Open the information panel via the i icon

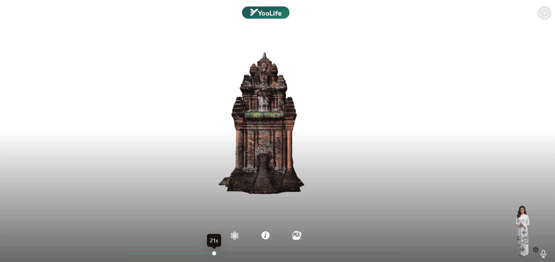click(265, 235)
